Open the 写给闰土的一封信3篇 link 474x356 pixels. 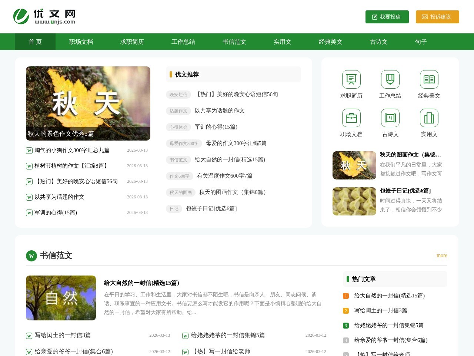coord(63,335)
